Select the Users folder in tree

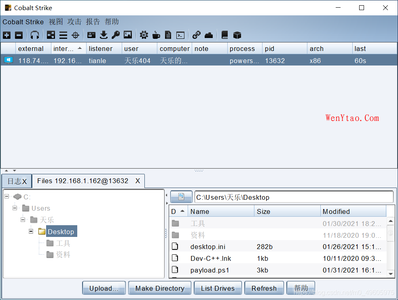(x=40, y=208)
